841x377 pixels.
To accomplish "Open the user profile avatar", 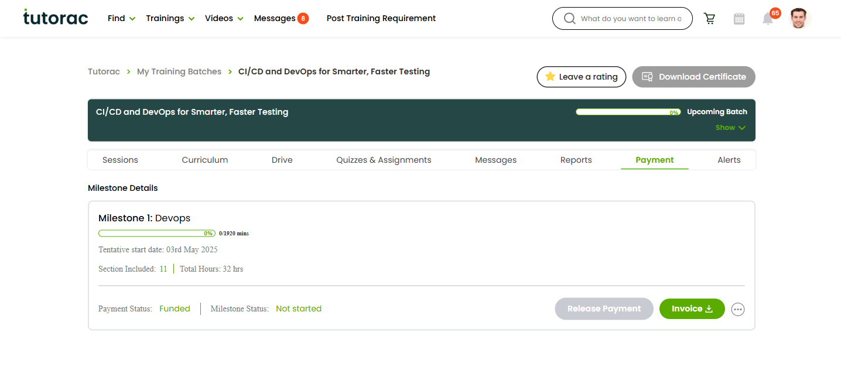I will point(798,18).
